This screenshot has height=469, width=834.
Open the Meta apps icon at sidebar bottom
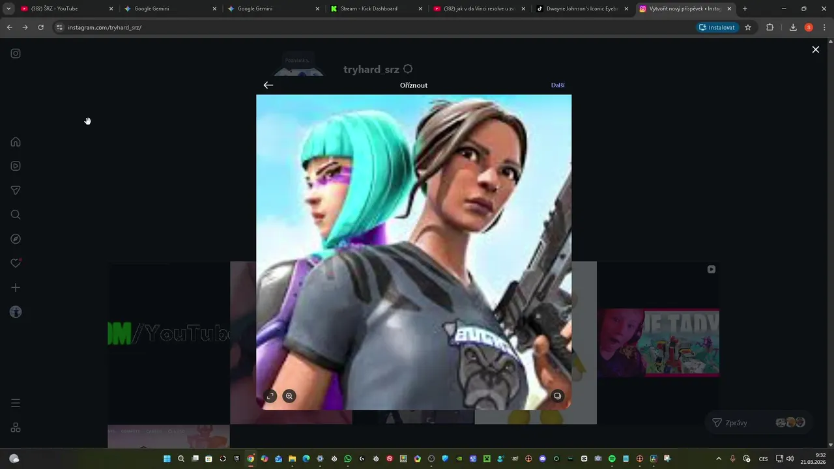pyautogui.click(x=16, y=427)
